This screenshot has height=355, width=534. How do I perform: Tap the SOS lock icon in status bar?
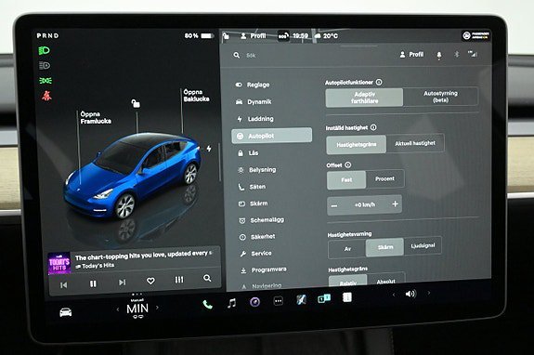283,35
